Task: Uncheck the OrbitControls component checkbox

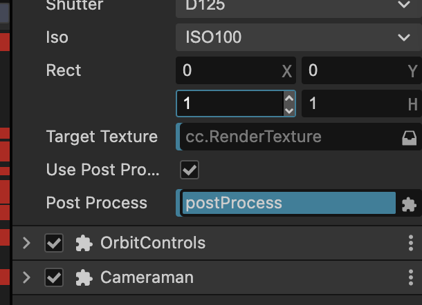Action: 53,244
